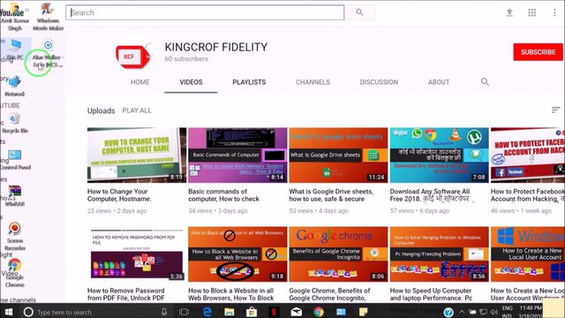
Task: Open the volume control tray icon
Action: pos(493,312)
